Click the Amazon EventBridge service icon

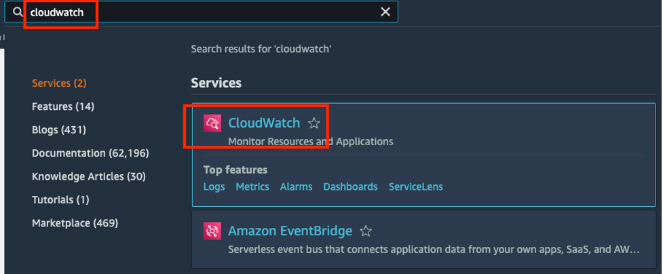click(x=212, y=231)
